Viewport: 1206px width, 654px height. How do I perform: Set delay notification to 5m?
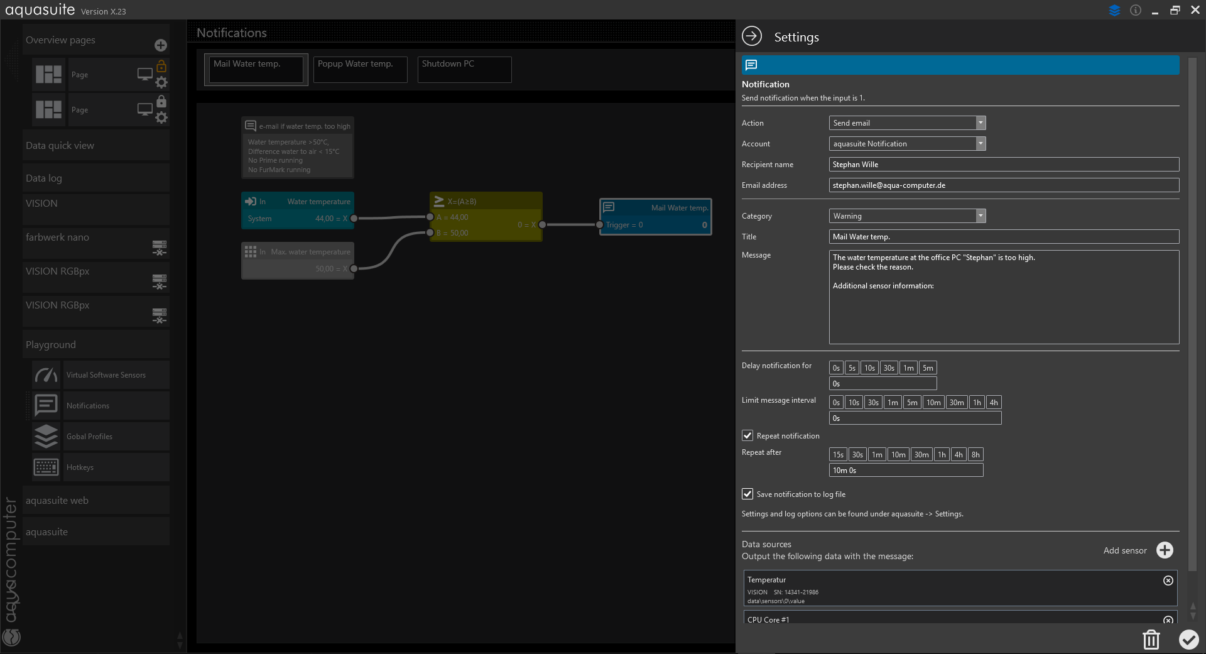928,368
